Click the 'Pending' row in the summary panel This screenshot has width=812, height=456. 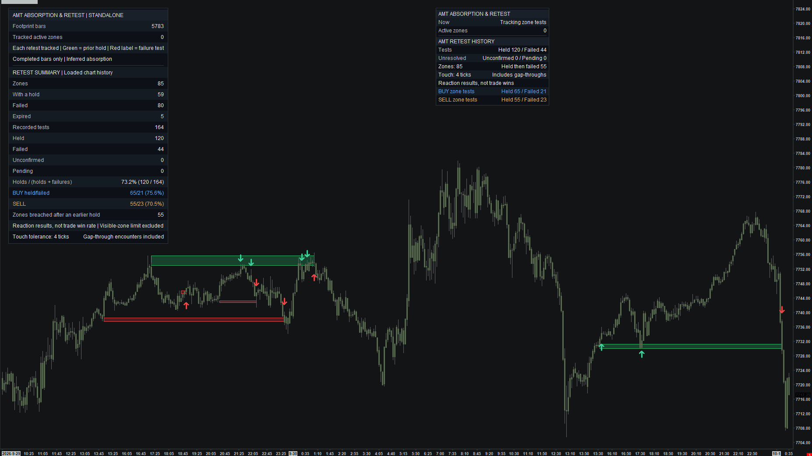tap(88, 171)
